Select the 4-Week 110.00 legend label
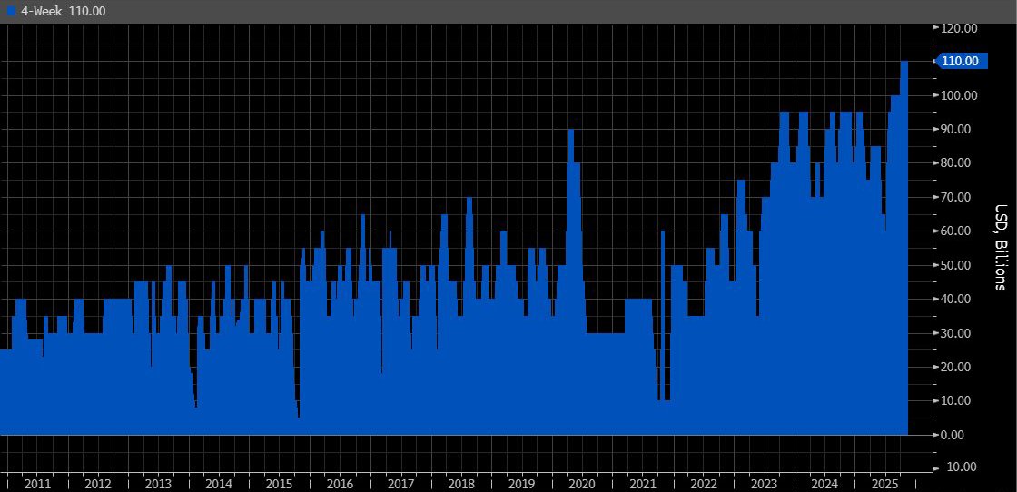The height and width of the screenshot is (492, 1017). tap(64, 11)
